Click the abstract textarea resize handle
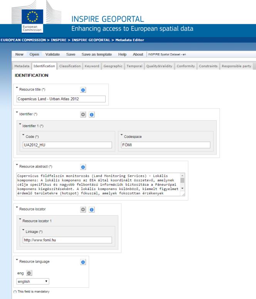 [x=183, y=194]
